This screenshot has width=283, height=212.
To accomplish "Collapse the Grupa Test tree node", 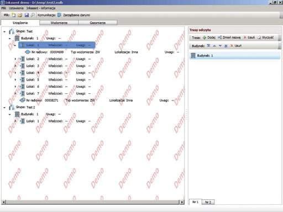I will 4,31.
